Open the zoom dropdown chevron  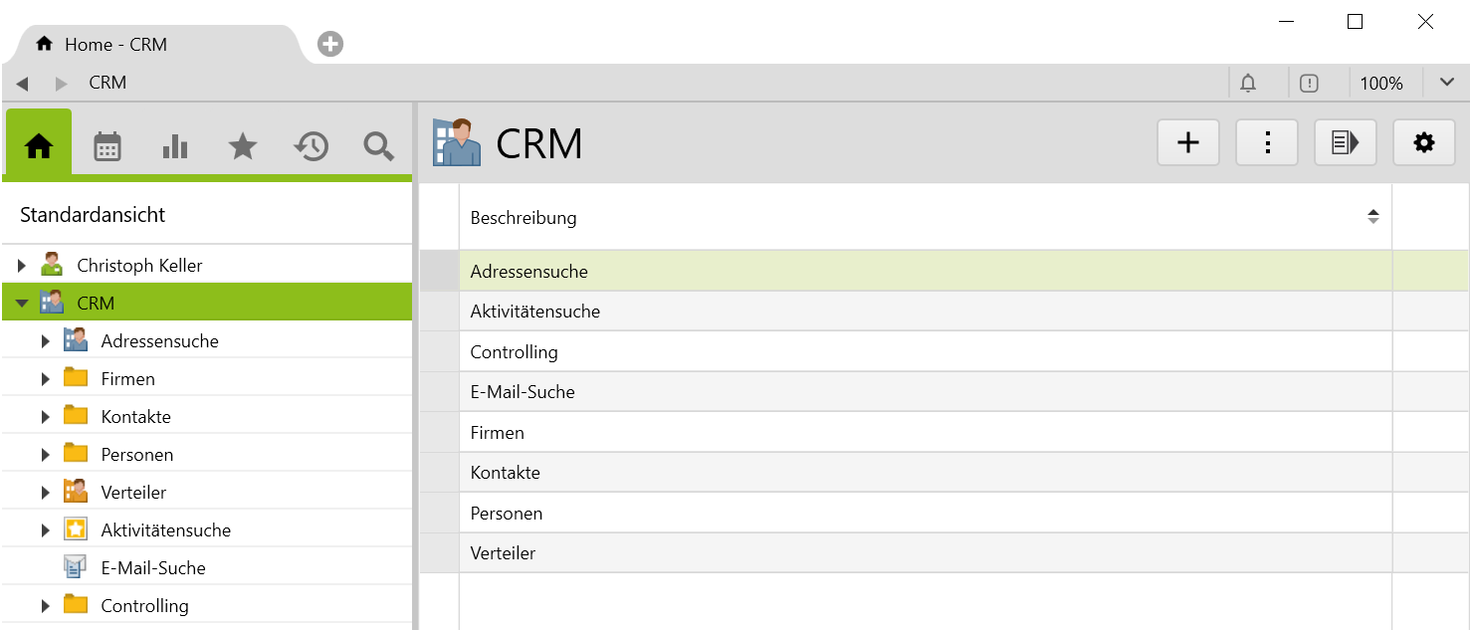1447,83
